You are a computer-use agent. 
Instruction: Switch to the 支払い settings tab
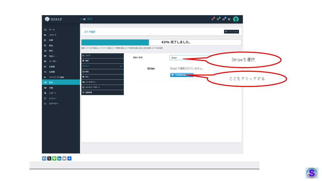[x=103, y=66]
